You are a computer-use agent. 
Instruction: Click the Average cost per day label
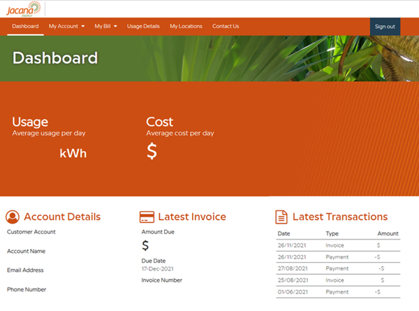point(180,133)
